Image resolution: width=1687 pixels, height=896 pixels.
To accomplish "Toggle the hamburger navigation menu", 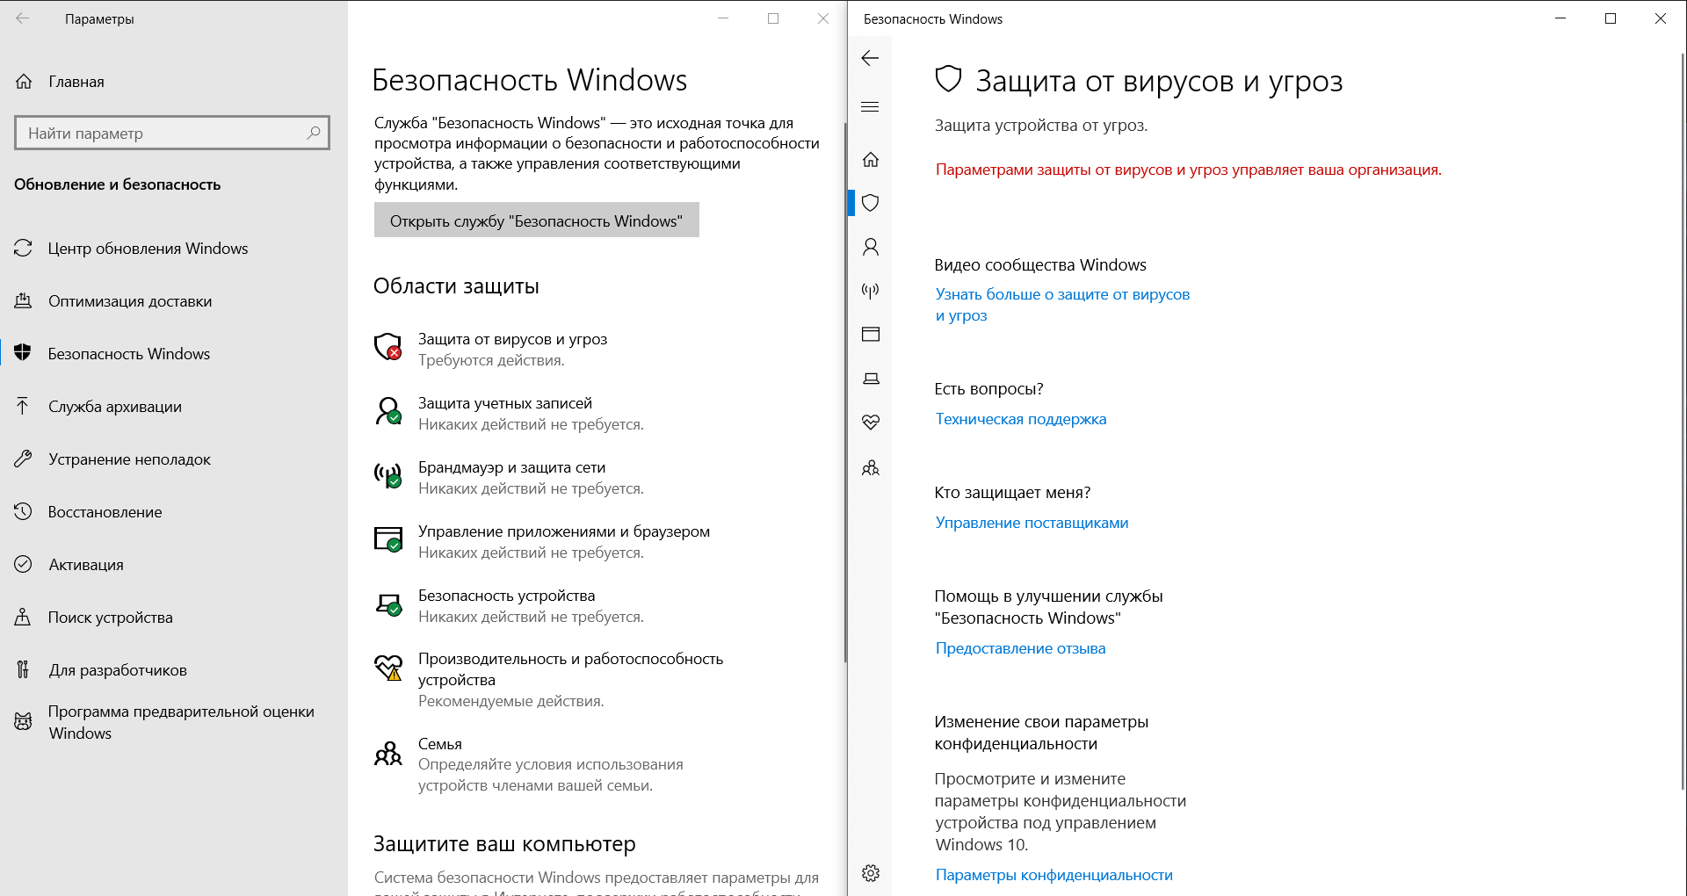I will [x=870, y=107].
